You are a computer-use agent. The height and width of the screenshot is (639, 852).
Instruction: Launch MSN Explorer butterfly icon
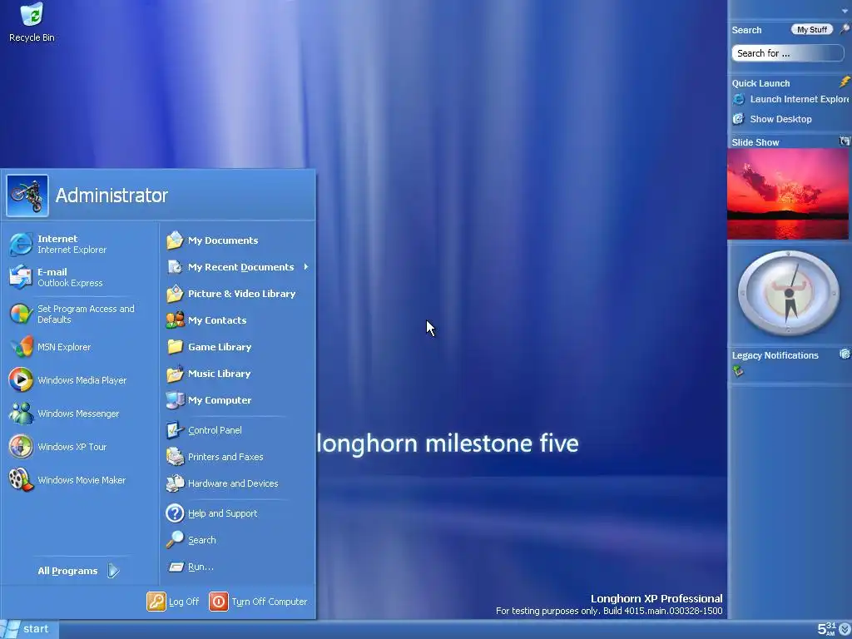tap(21, 347)
